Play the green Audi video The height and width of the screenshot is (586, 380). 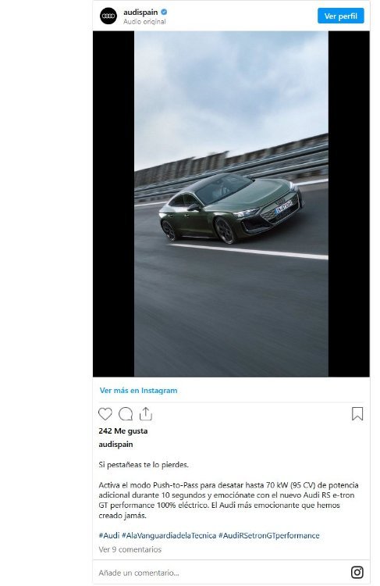point(231,204)
